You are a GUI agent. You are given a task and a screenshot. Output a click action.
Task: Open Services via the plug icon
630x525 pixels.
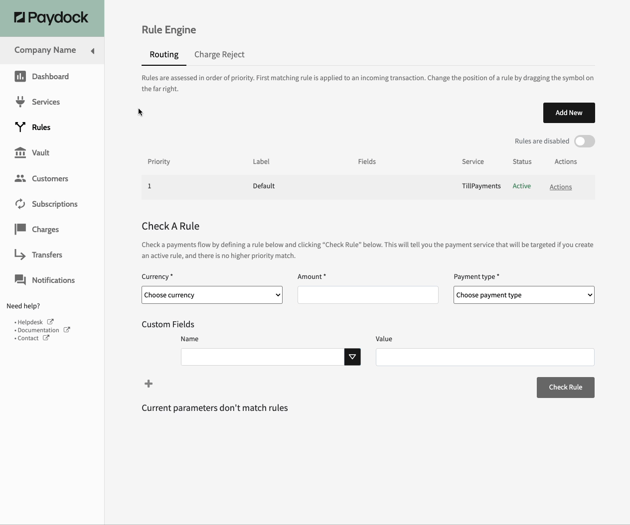point(20,102)
